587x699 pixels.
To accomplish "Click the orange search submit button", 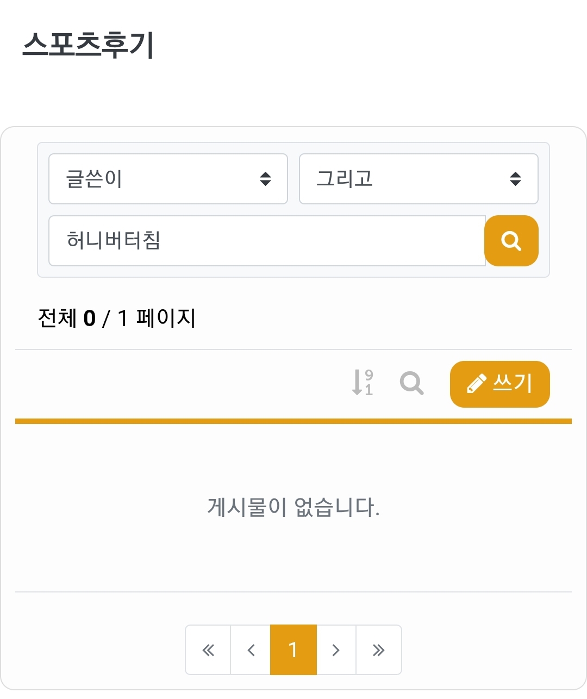I will point(511,241).
